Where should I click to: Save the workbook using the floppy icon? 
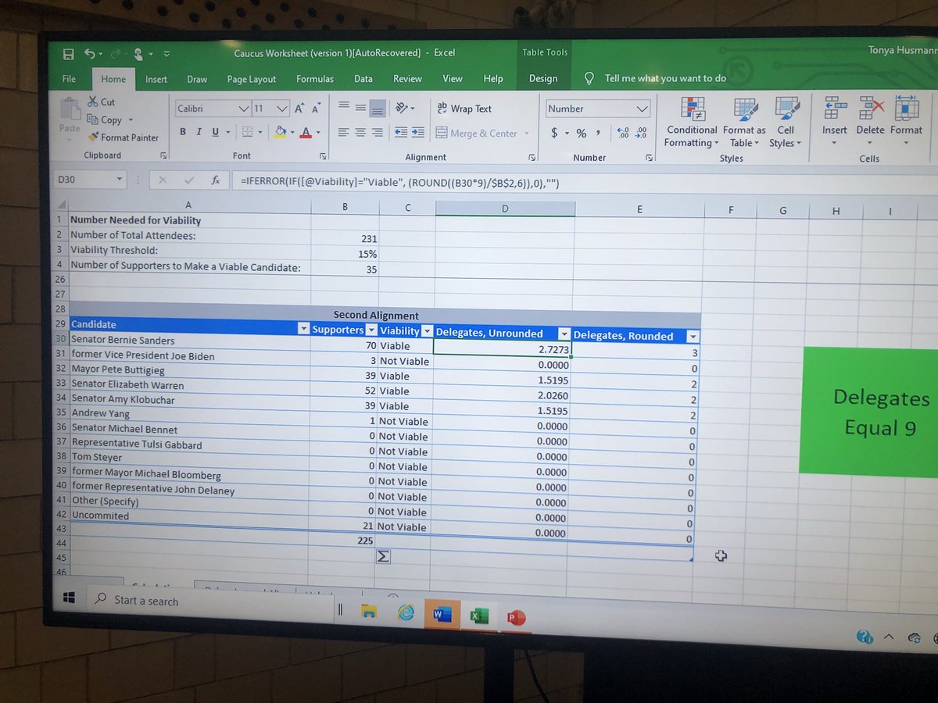(69, 54)
